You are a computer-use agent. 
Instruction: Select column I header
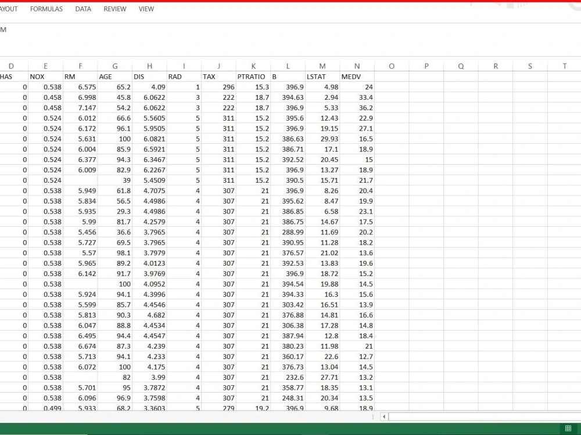[184, 66]
